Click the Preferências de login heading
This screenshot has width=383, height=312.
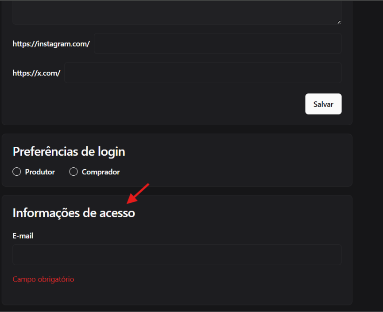69,151
